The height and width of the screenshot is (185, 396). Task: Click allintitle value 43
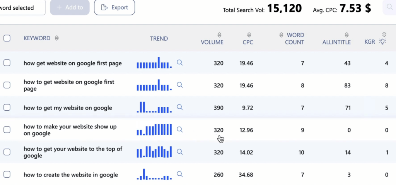click(x=347, y=63)
